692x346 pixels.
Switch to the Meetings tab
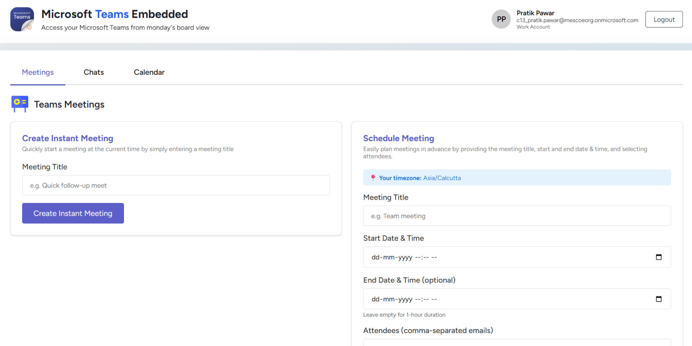pos(38,72)
